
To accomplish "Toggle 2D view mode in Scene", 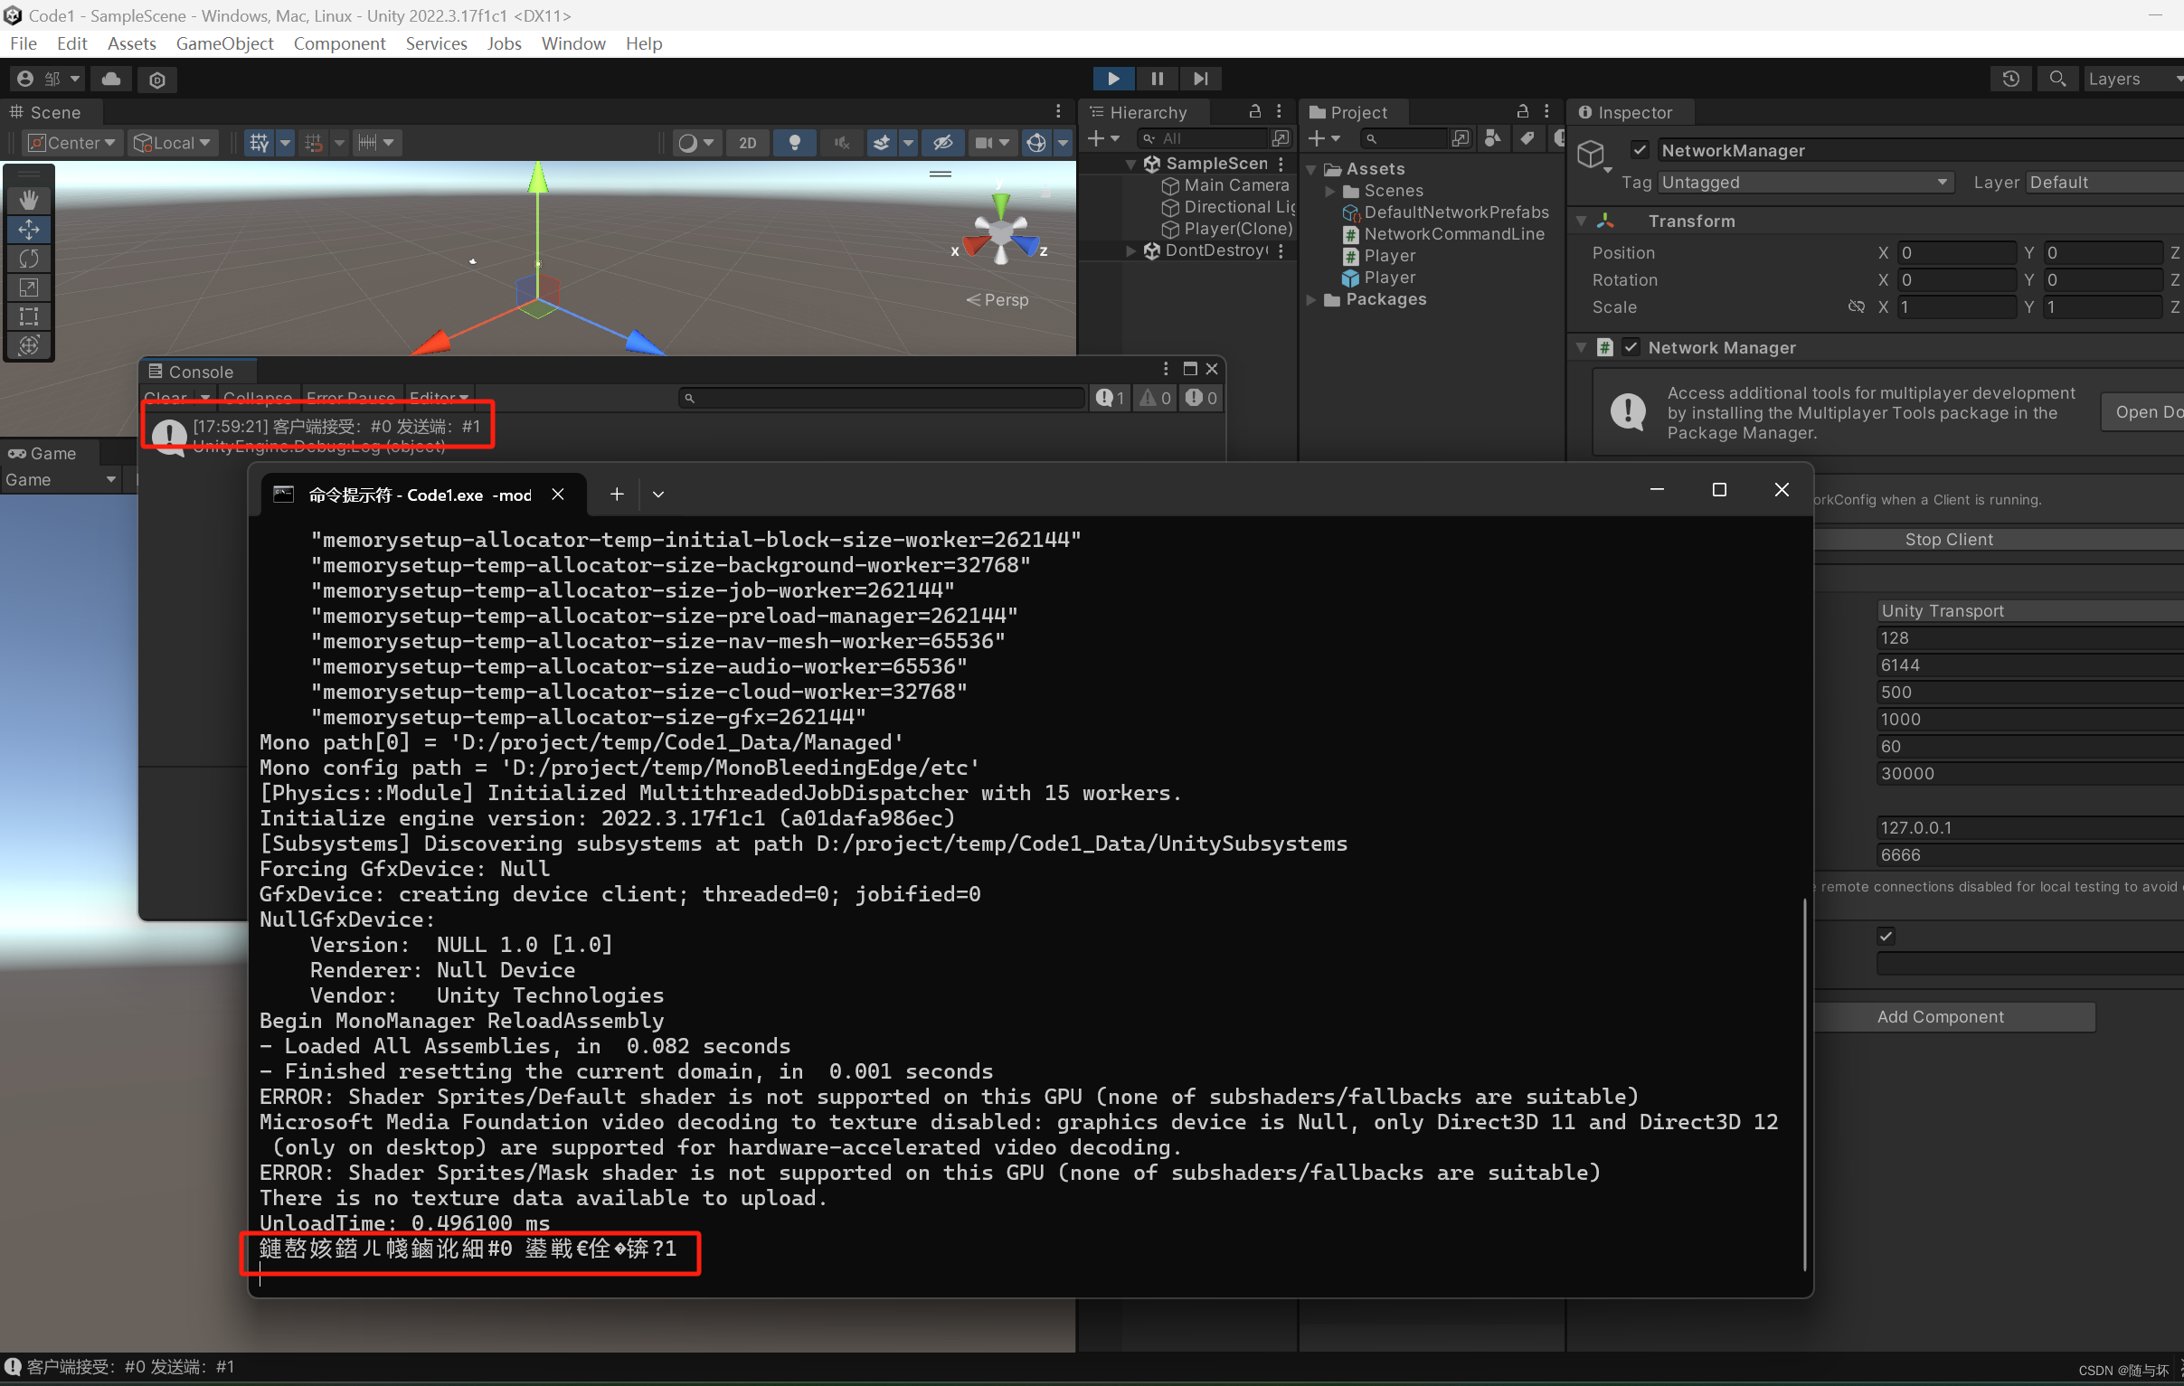I will (x=747, y=142).
